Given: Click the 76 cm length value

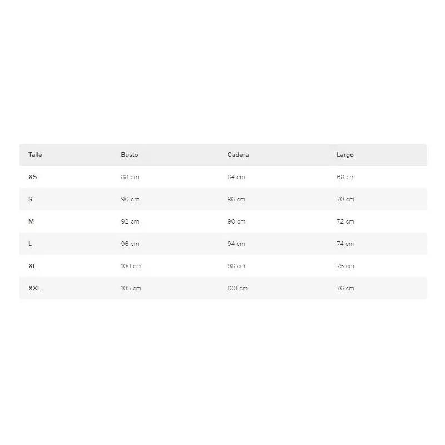Looking at the screenshot, I should coord(345,288).
